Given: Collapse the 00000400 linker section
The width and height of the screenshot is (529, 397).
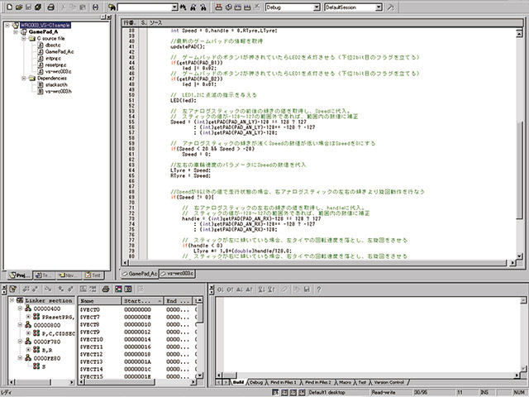Looking at the screenshot, I should click(20, 309).
